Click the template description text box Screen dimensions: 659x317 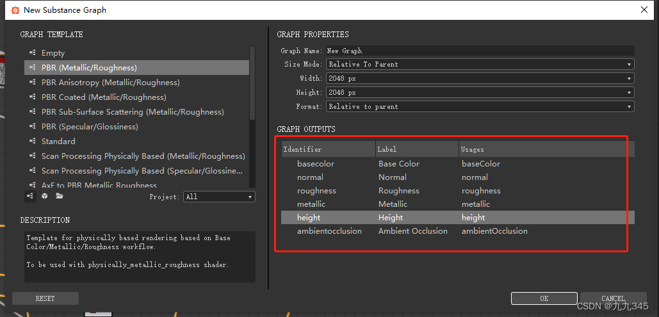140,256
